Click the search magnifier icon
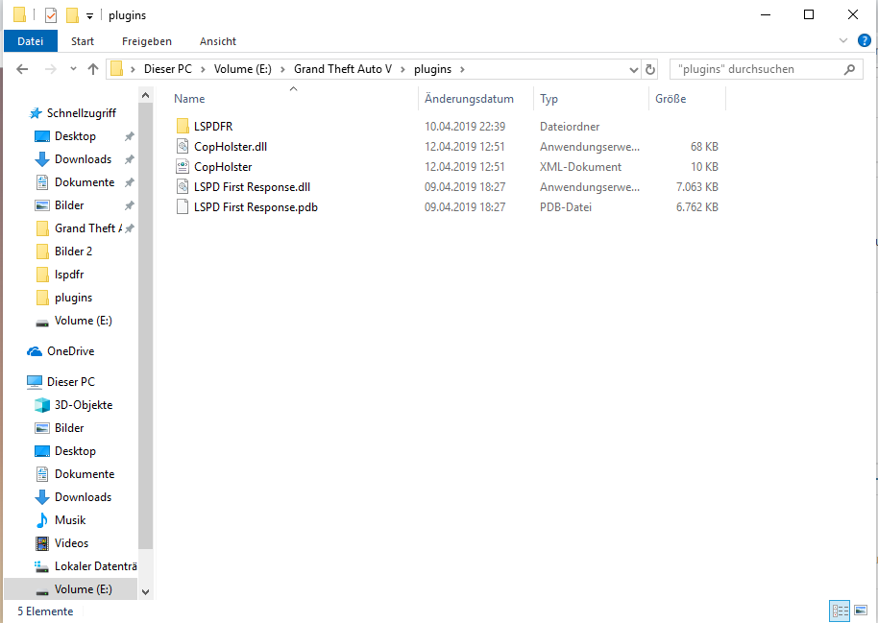The image size is (878, 623). pos(849,69)
